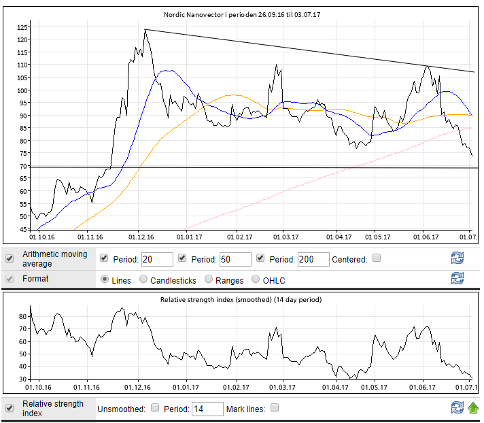Uncheck the Period 200 moving average checkbox
Screen dimensions: 484x423
point(260,258)
